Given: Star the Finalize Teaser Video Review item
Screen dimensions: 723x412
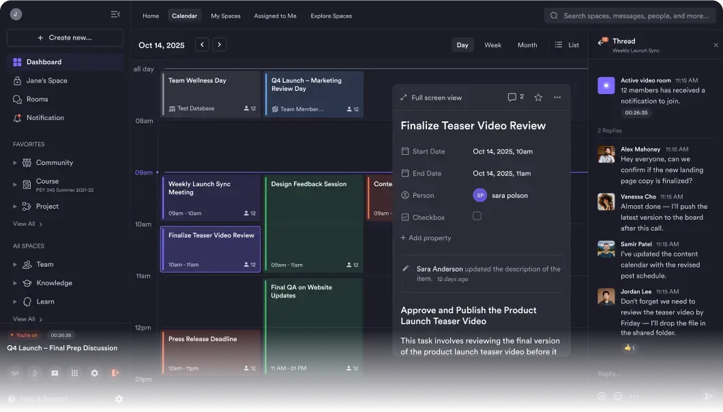Looking at the screenshot, I should [x=538, y=98].
